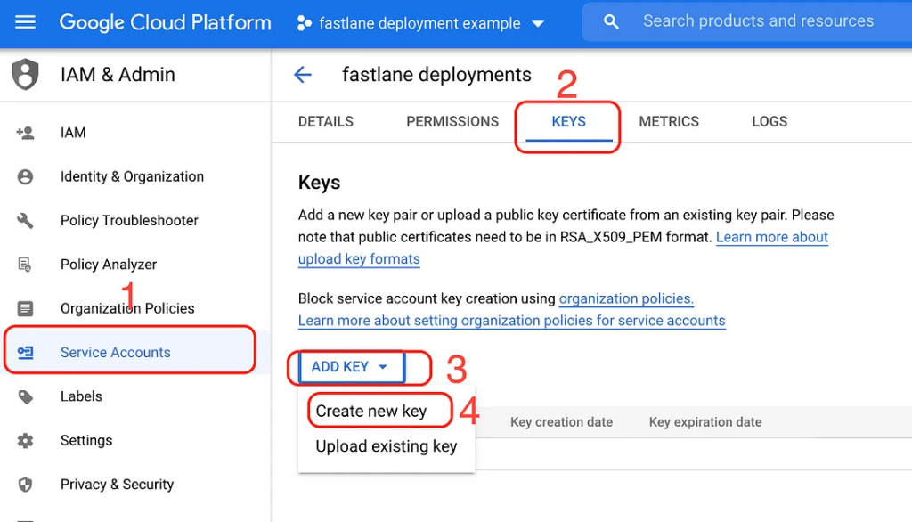Viewport: 912px width, 522px height.
Task: Open the hamburger navigation menu
Action: tap(25, 22)
